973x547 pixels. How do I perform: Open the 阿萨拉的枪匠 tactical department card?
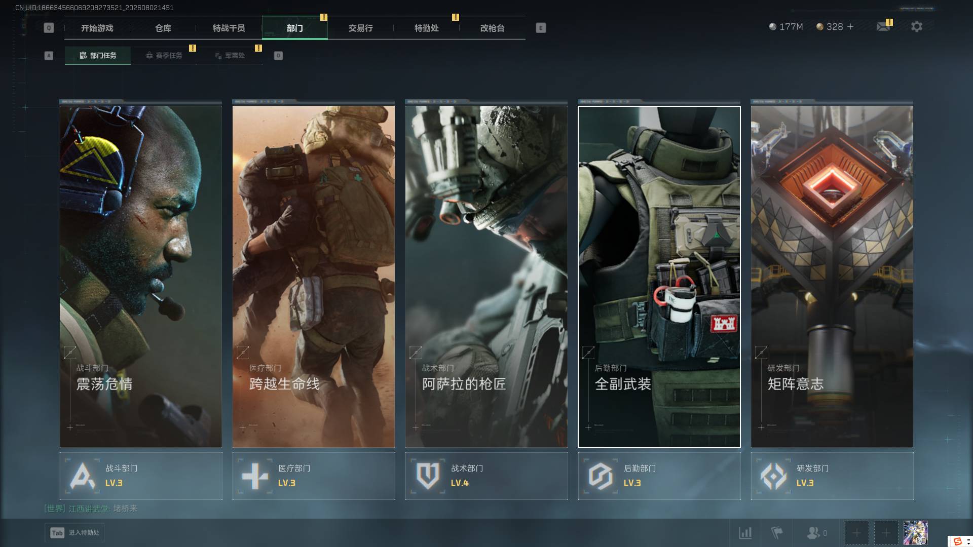(486, 277)
